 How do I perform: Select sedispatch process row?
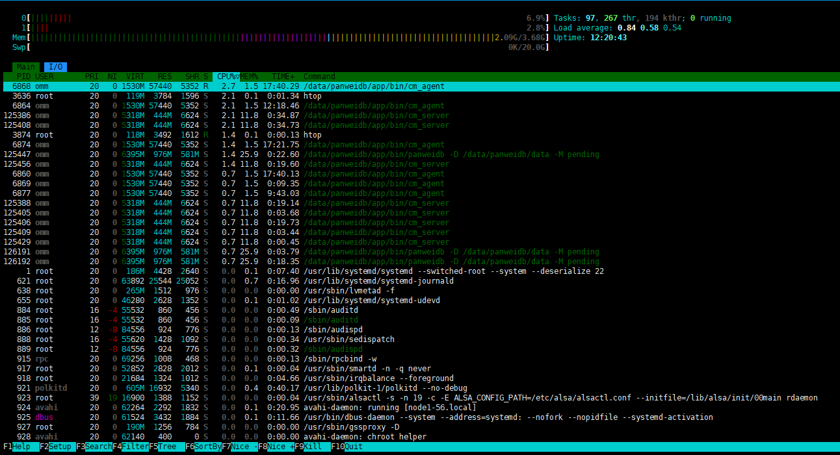click(x=420, y=339)
